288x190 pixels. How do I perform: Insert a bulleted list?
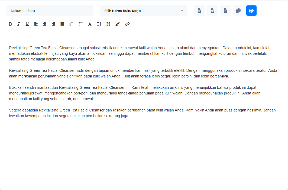point(81,24)
